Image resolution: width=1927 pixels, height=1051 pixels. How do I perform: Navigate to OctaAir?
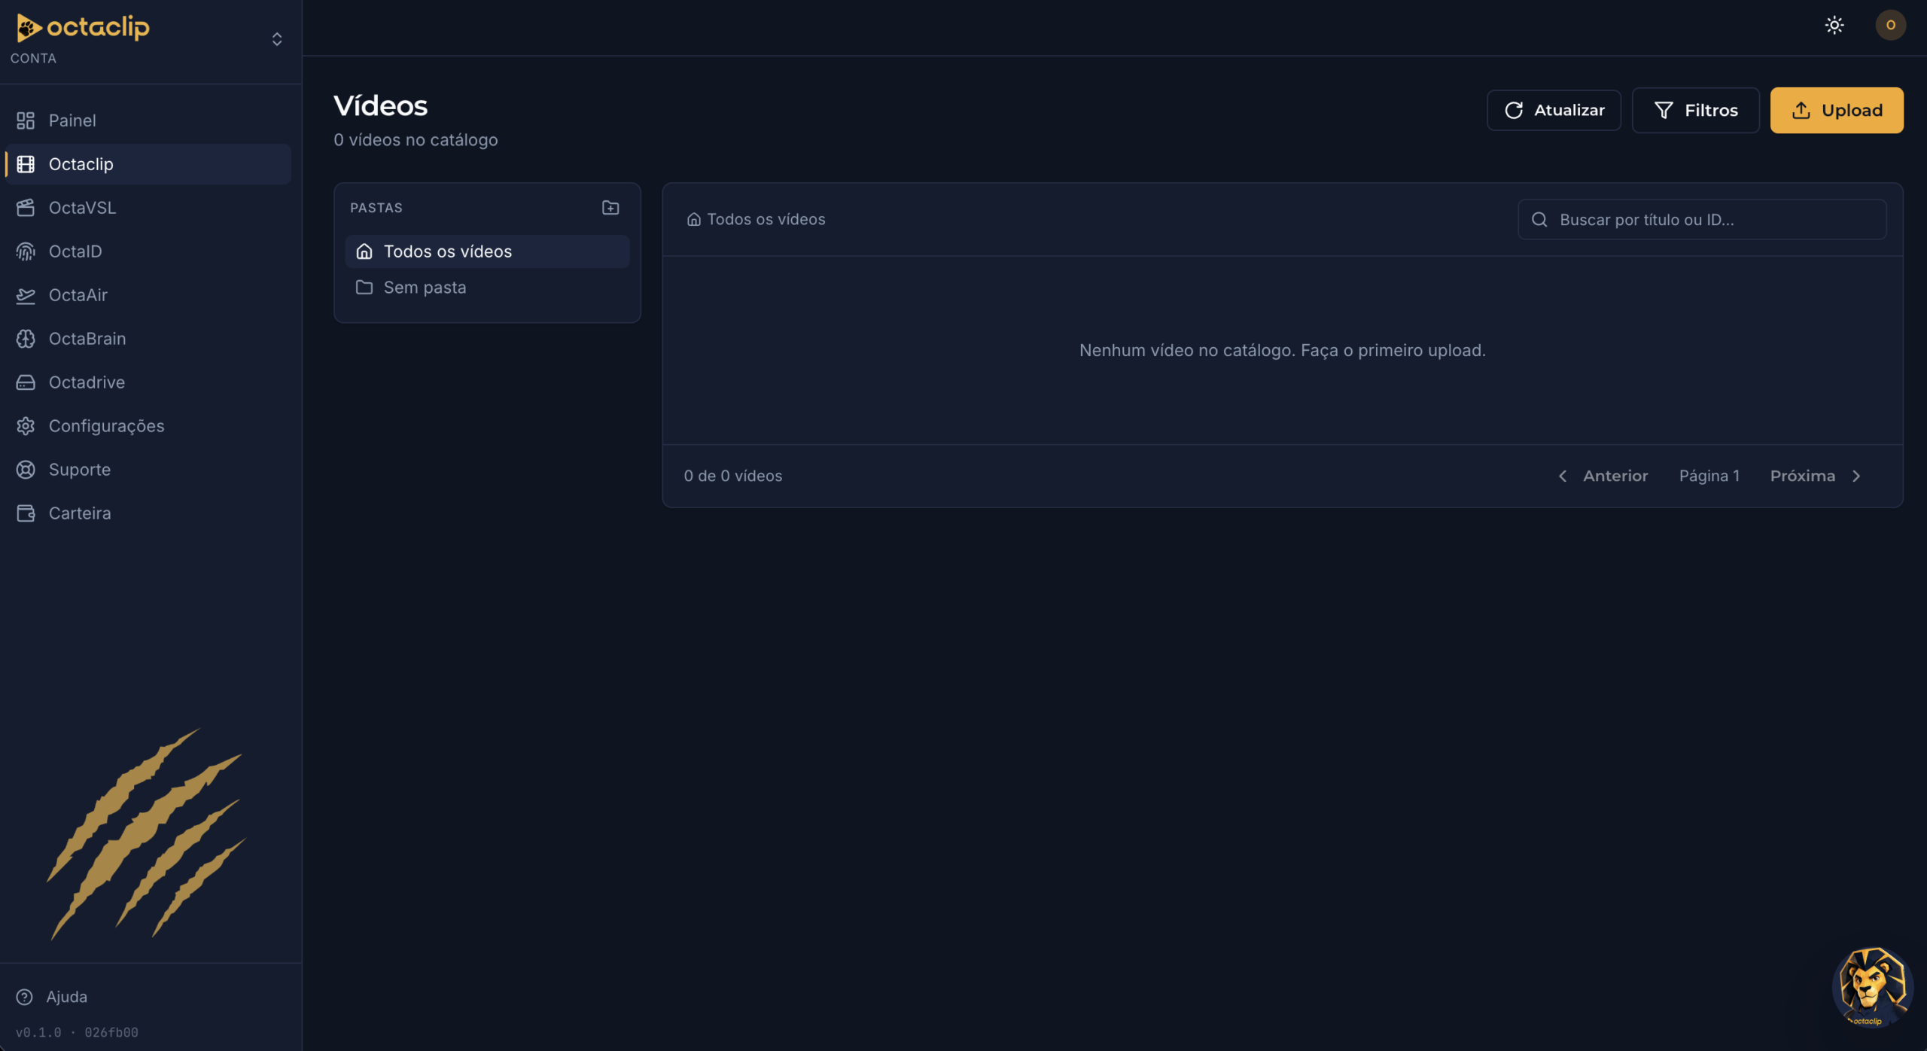[148, 295]
